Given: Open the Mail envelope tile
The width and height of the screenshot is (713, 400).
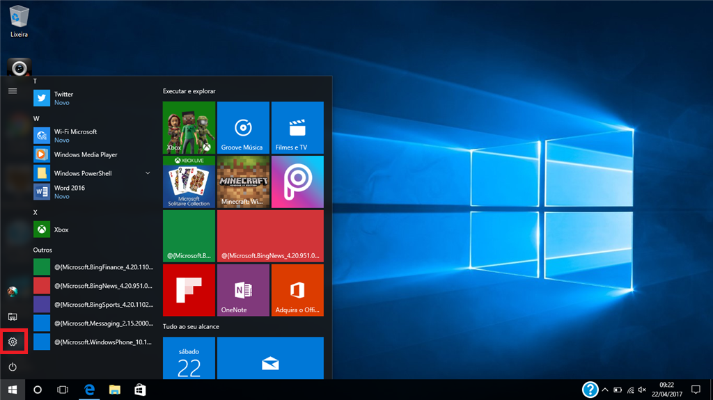Looking at the screenshot, I should tap(271, 358).
